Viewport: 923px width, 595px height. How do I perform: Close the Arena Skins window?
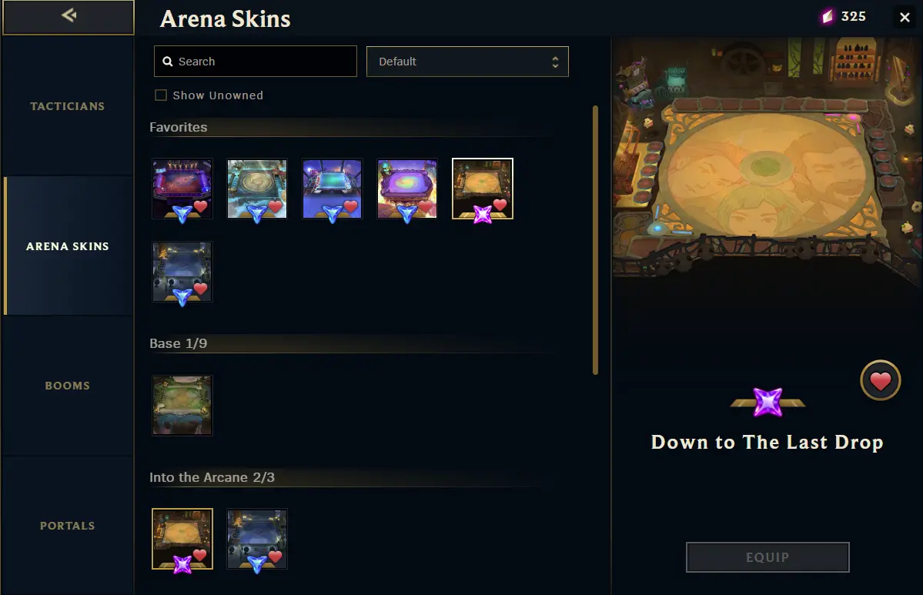click(905, 18)
